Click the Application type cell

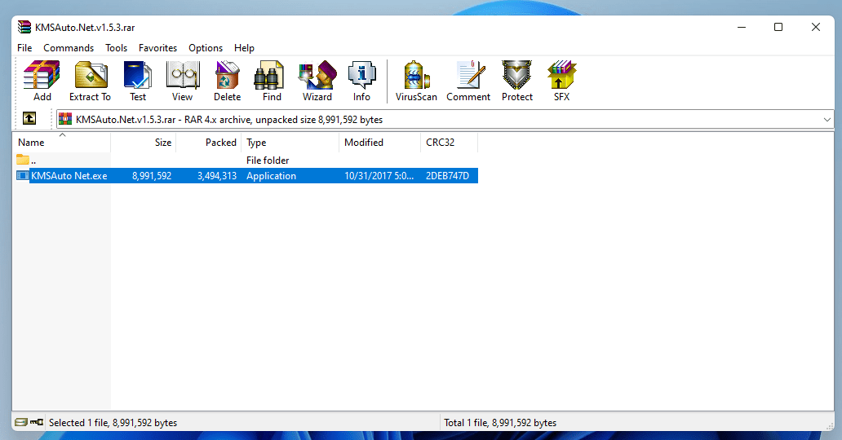click(271, 175)
